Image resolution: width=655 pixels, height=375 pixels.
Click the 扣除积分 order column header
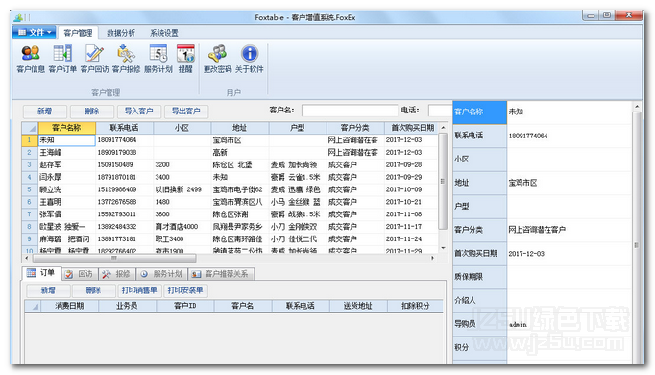pyautogui.click(x=415, y=306)
